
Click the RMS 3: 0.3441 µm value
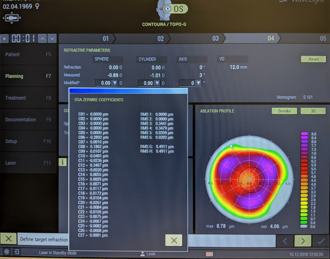[157, 123]
